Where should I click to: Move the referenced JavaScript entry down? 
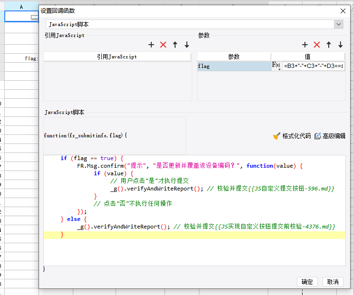pos(187,45)
